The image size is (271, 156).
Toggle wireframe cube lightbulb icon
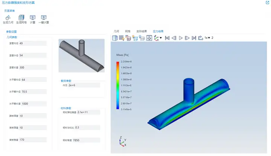click(x=135, y=38)
